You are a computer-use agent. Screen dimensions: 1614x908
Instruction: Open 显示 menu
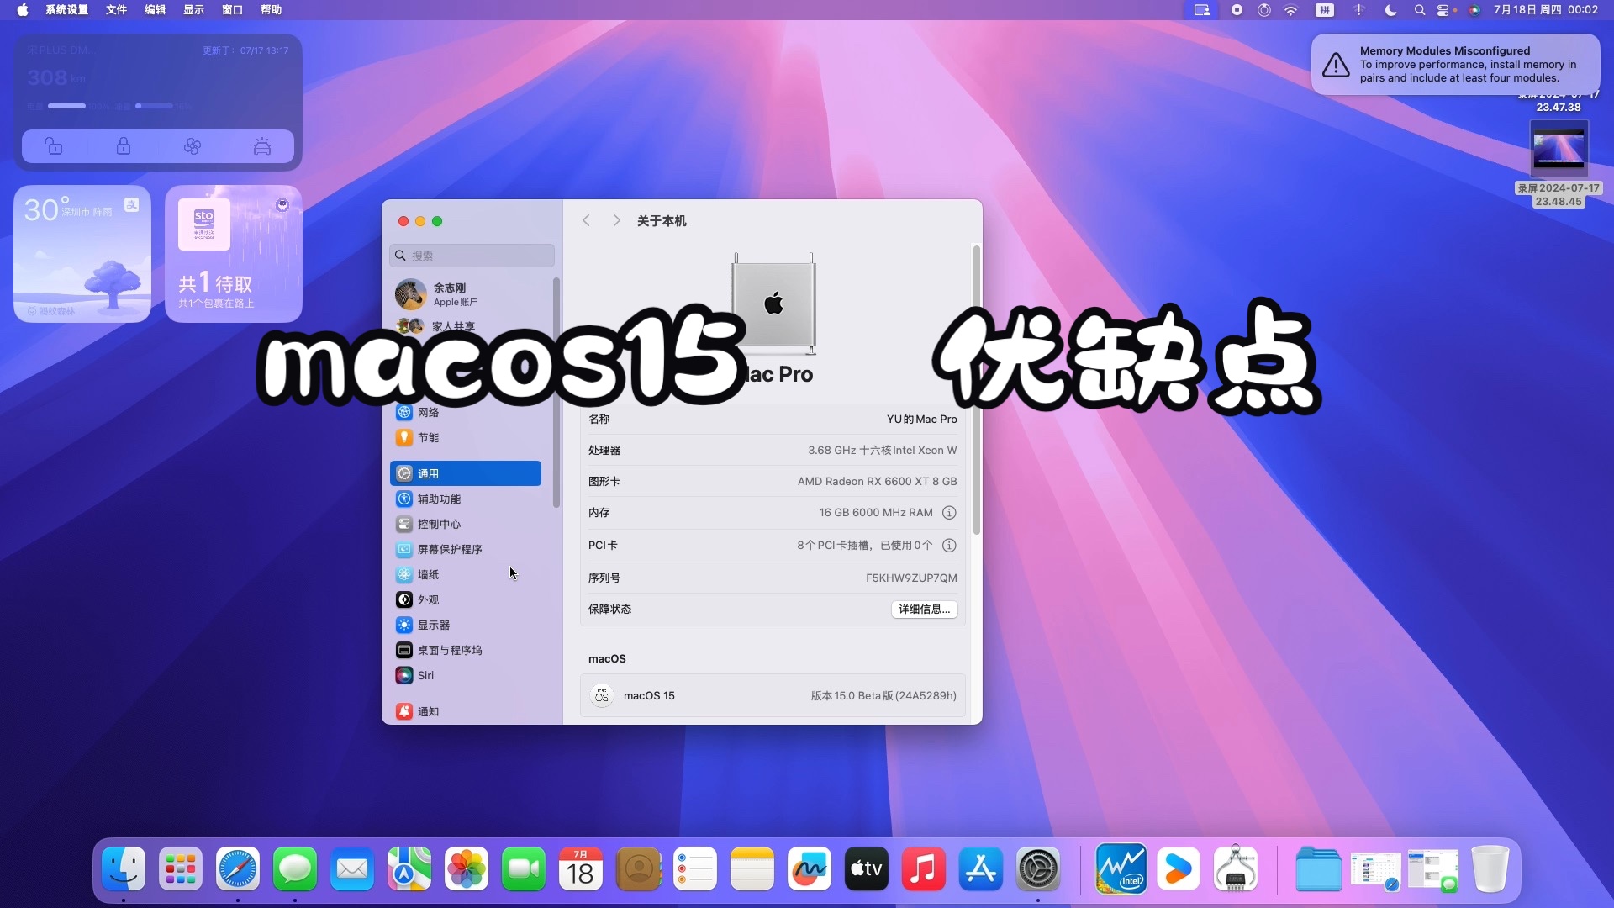tap(193, 10)
